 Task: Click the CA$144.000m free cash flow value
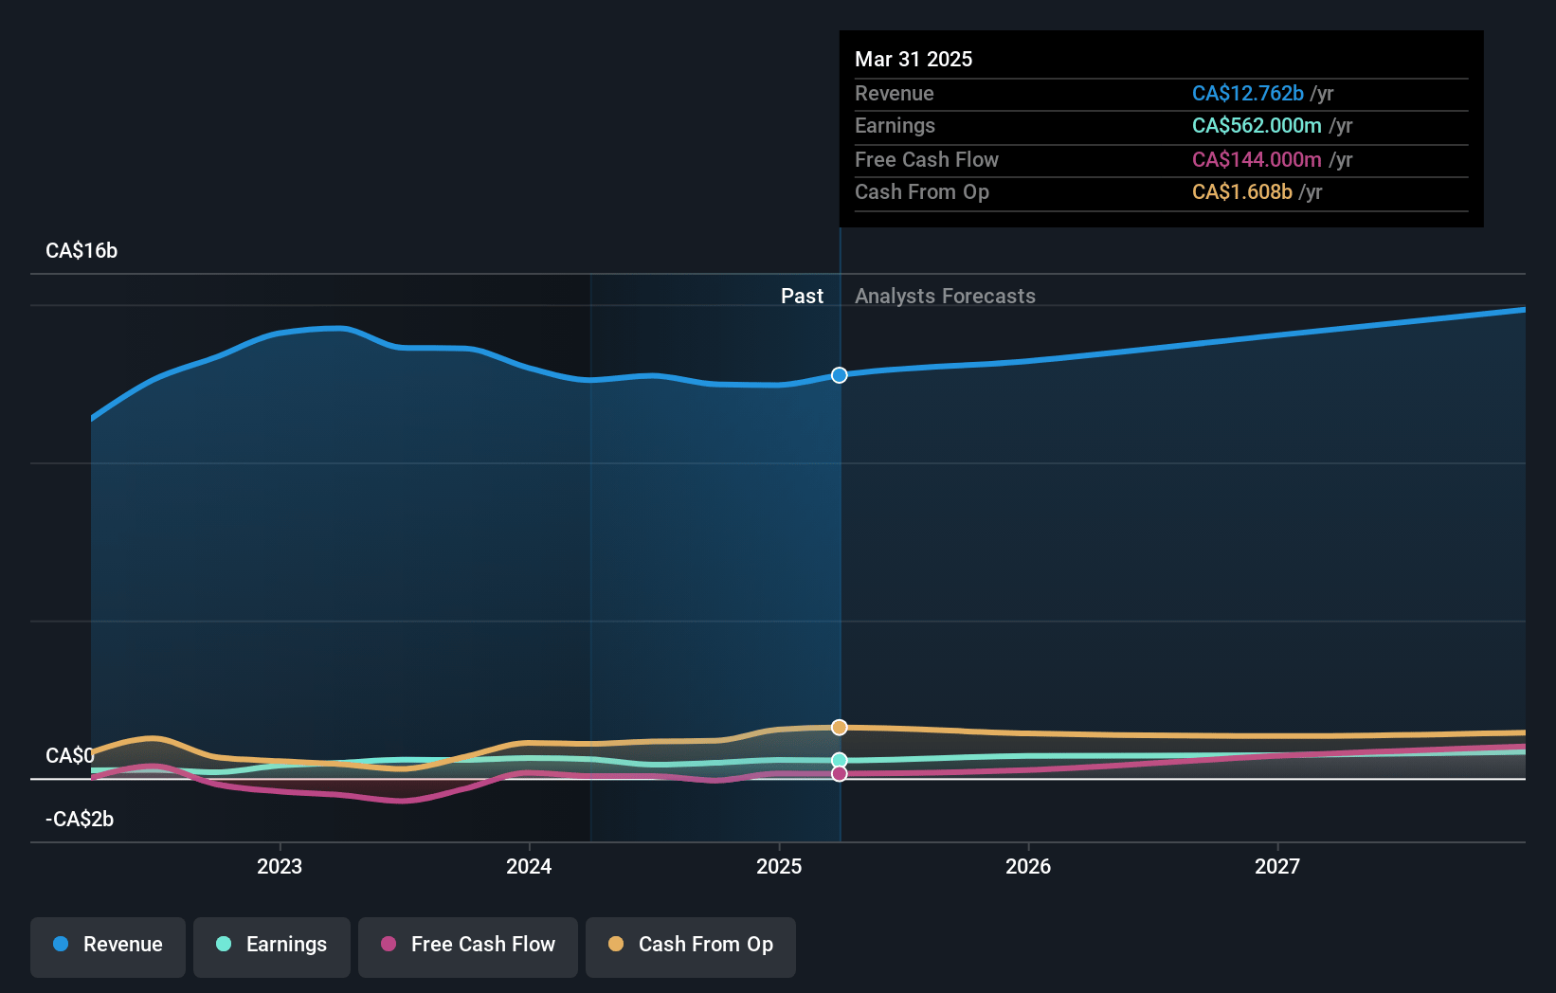[x=1257, y=159]
